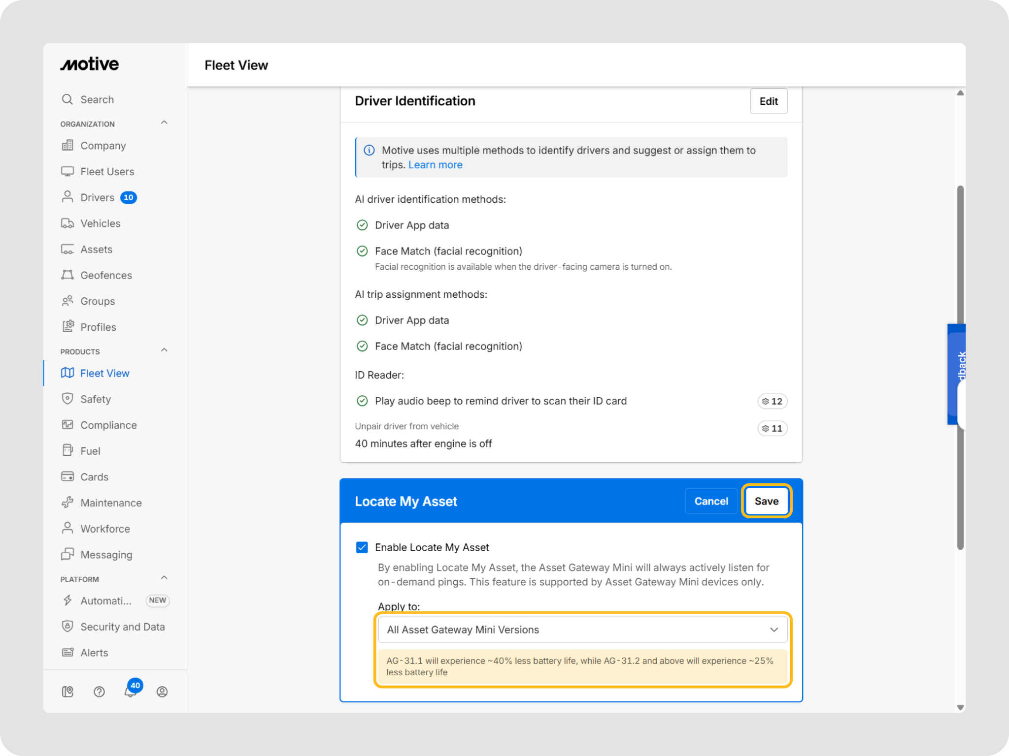Screen dimensions: 1009x756
Task: Click the 11 profiles badge
Action: (x=772, y=428)
